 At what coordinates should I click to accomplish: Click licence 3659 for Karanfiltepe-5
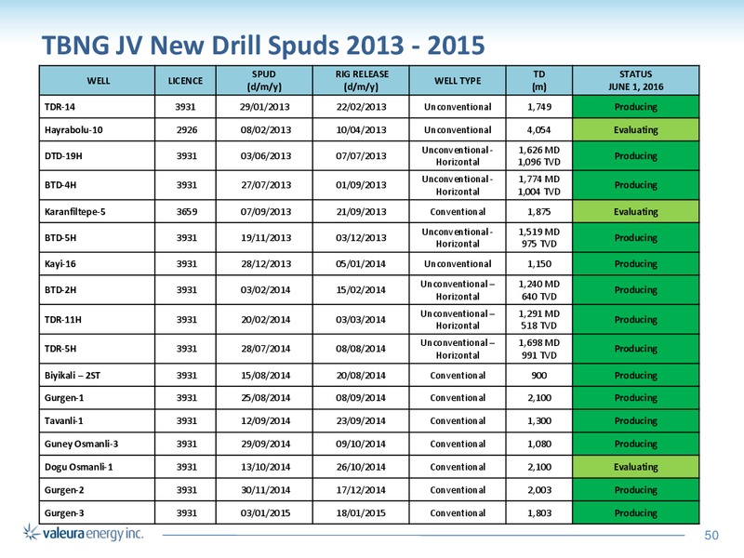tap(187, 212)
